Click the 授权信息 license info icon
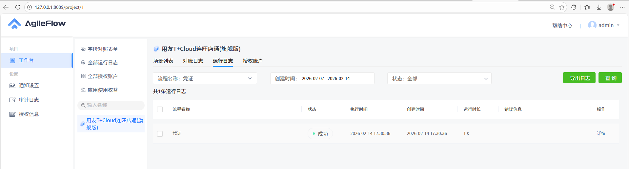Viewport: 629px width, 169px height. coord(12,114)
